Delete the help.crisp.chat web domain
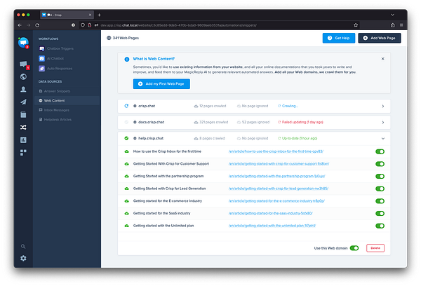 click(x=375, y=248)
